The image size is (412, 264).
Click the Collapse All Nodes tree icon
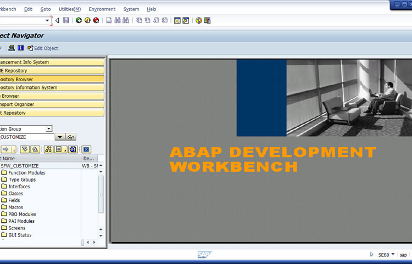point(35,150)
